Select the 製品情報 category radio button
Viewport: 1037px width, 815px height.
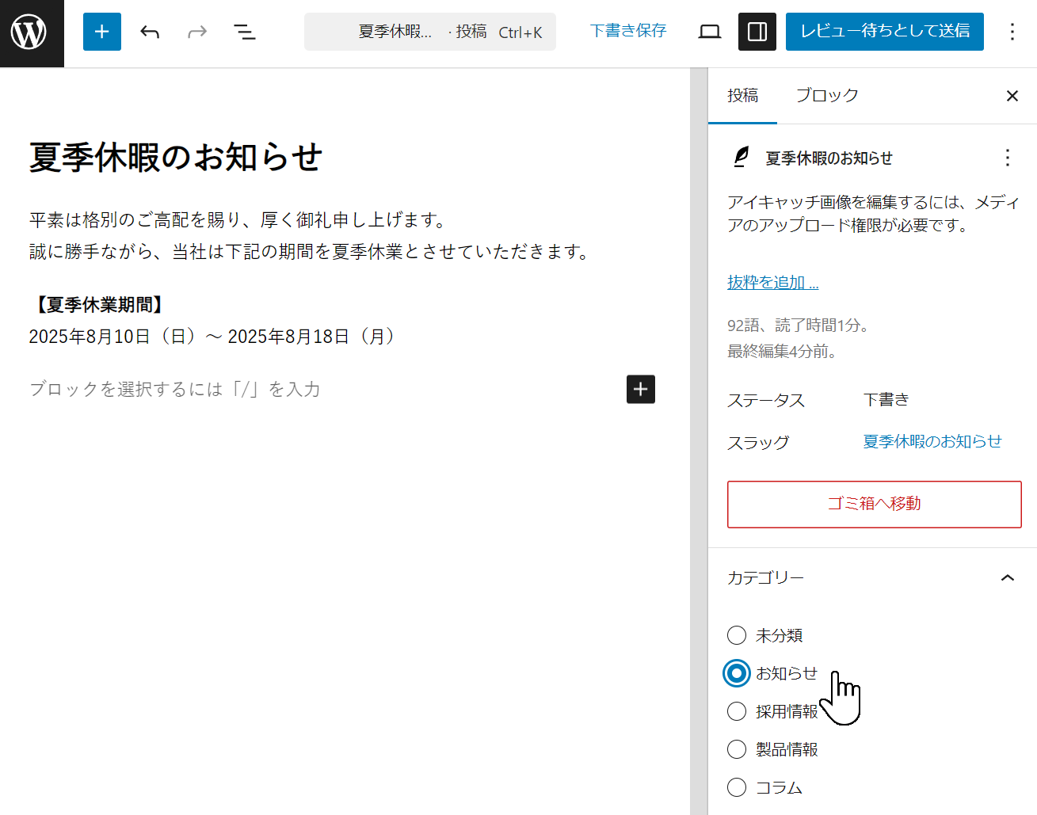[x=737, y=749]
